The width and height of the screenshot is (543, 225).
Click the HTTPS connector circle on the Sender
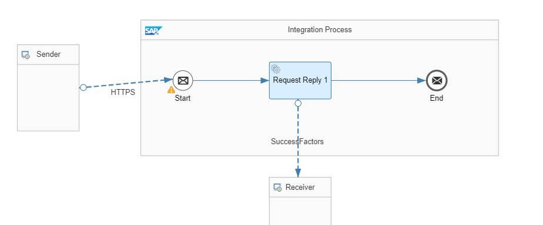pyautogui.click(x=83, y=88)
